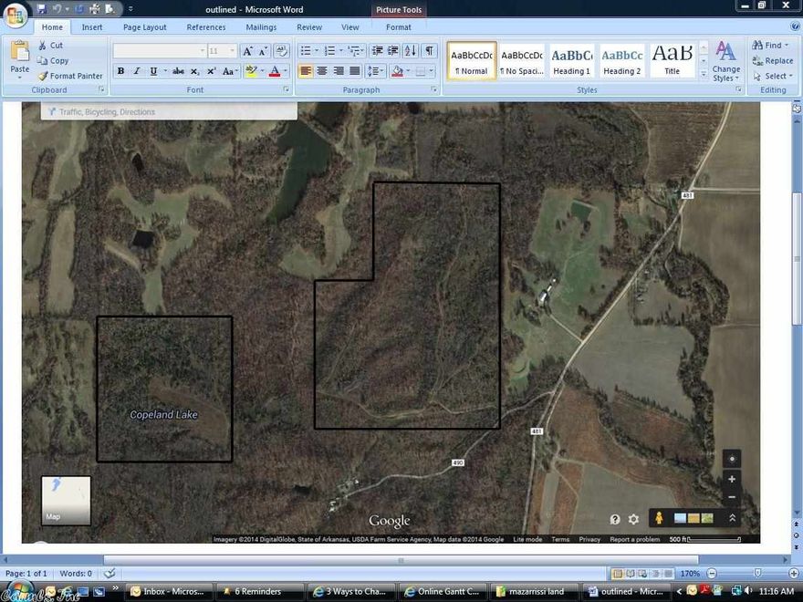
Task: Click the Report a problem link
Action: [x=633, y=539]
